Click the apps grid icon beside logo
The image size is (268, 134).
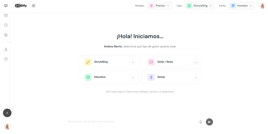33,5
